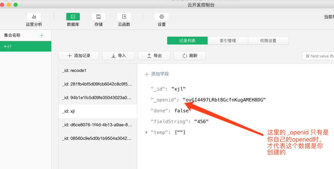Click the 数据库 label in toolbar
The width and height of the screenshot is (334, 169).
(x=73, y=24)
